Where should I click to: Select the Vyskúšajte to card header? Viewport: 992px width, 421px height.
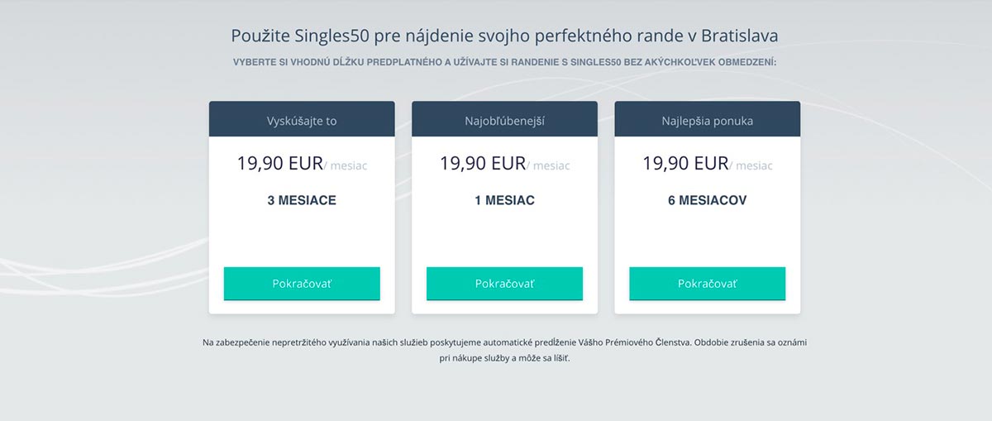(x=302, y=121)
